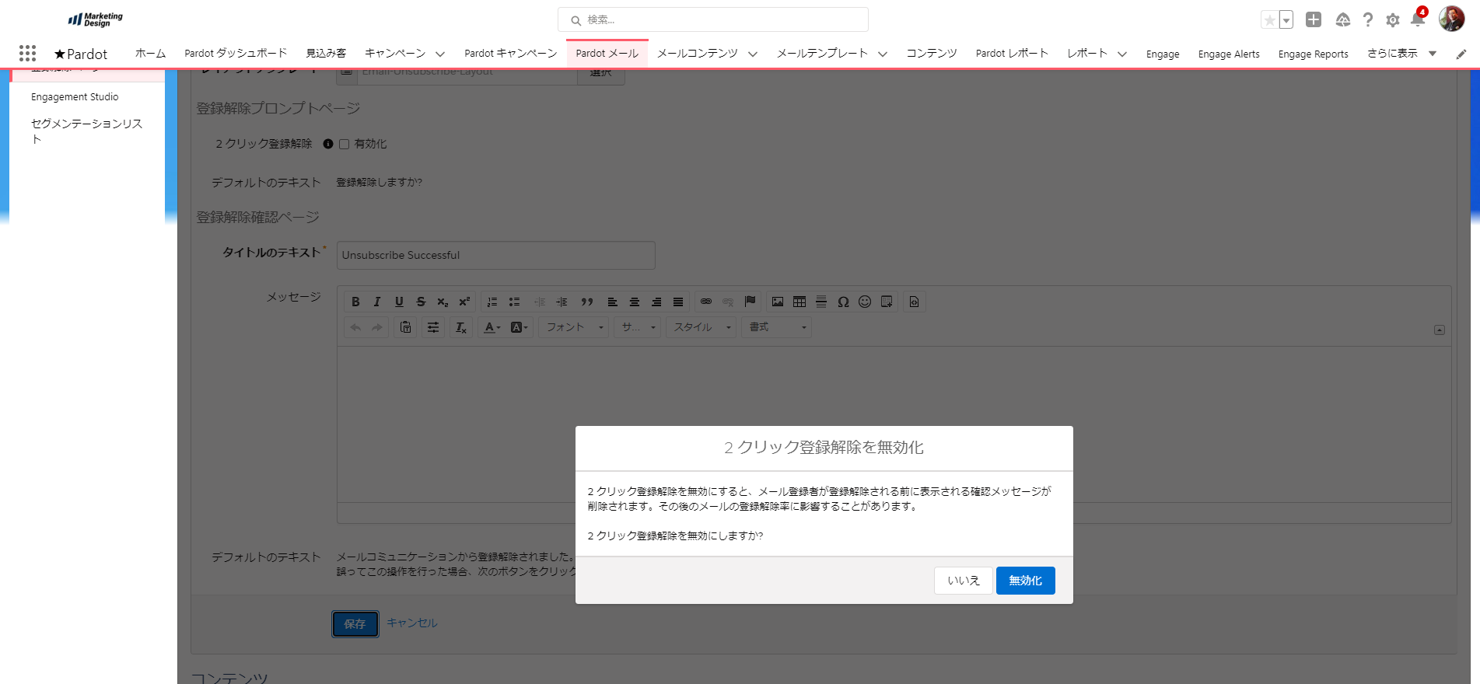The image size is (1480, 684).
Task: Open the emoji smiley picker
Action: click(x=865, y=302)
